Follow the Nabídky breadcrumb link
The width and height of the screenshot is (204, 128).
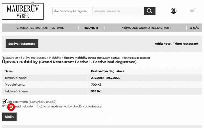[x=55, y=58]
